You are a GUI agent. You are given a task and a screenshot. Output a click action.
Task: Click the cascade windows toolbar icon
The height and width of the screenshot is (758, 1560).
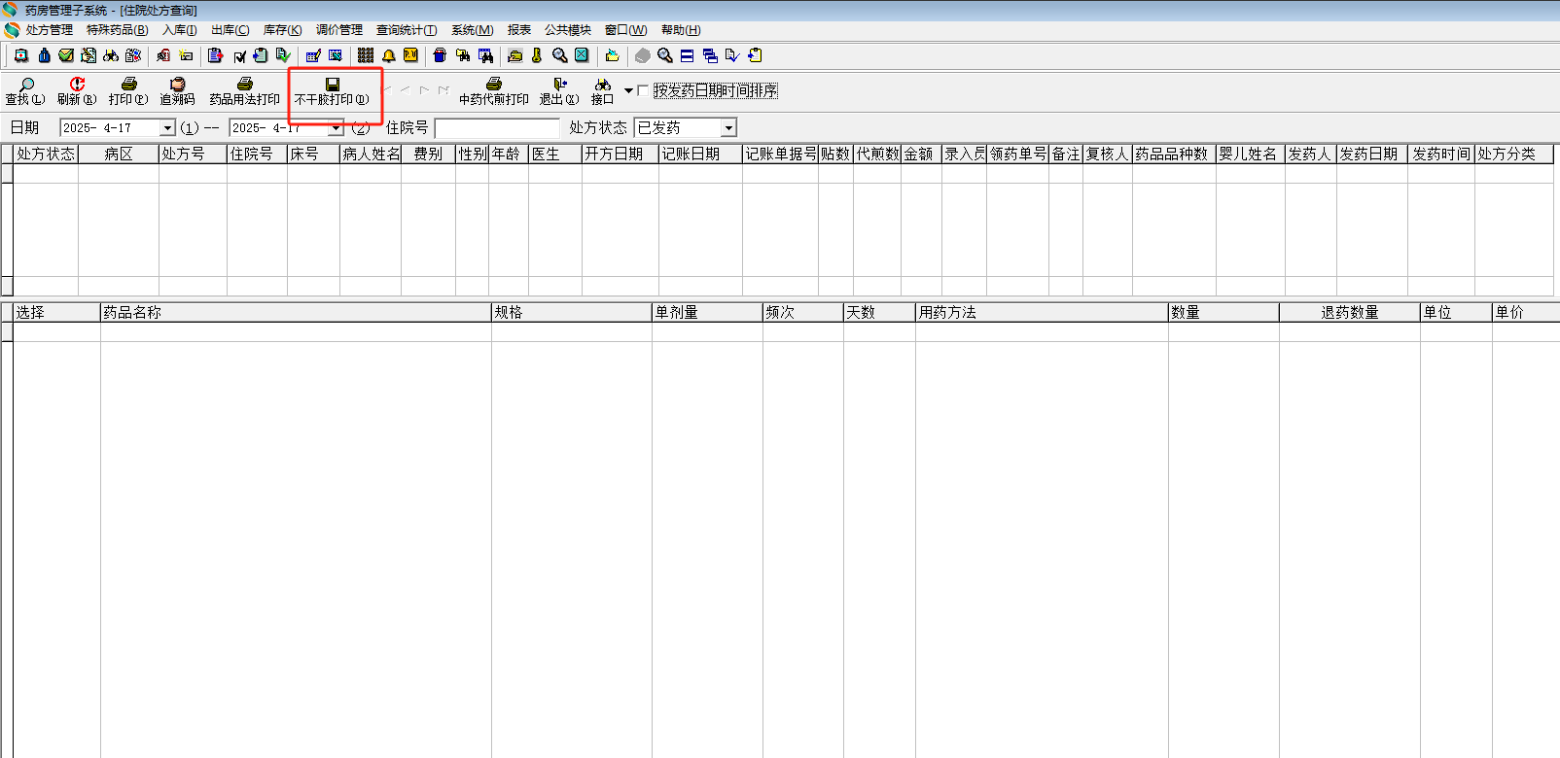710,55
